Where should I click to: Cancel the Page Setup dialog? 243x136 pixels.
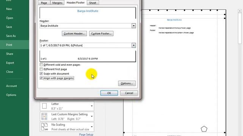(129, 93)
